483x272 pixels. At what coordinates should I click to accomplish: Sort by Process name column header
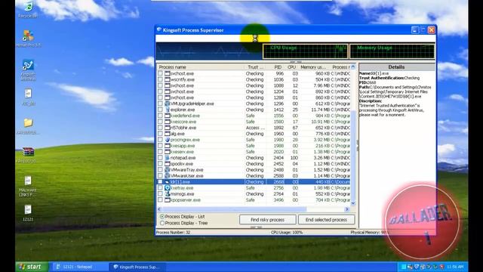201,67
